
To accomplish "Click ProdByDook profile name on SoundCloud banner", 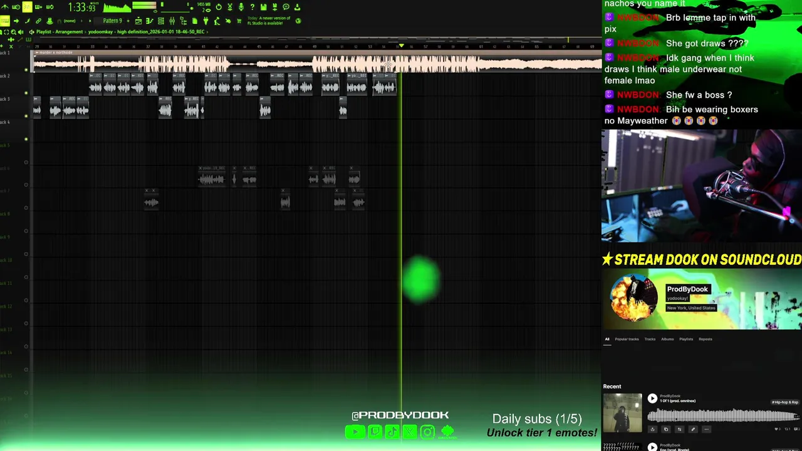I will pos(687,289).
